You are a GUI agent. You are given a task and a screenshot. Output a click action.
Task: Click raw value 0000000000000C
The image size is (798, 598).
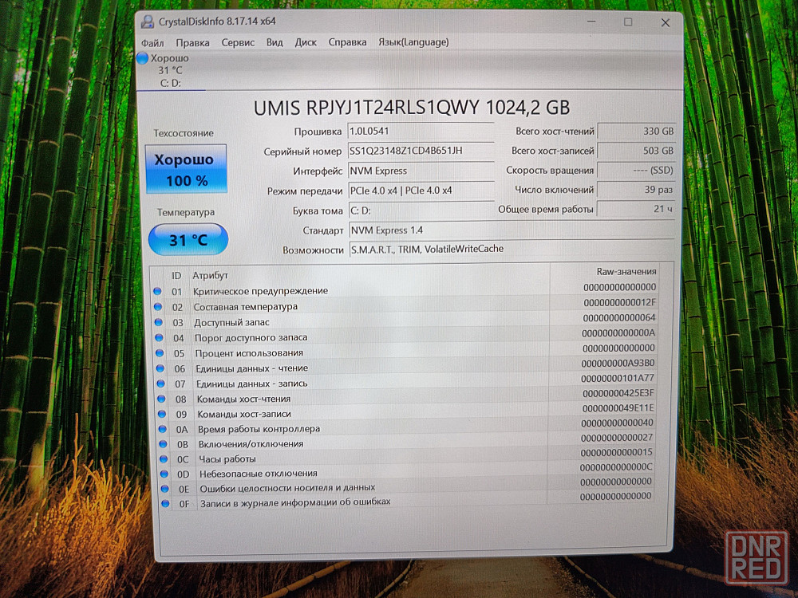(x=616, y=466)
